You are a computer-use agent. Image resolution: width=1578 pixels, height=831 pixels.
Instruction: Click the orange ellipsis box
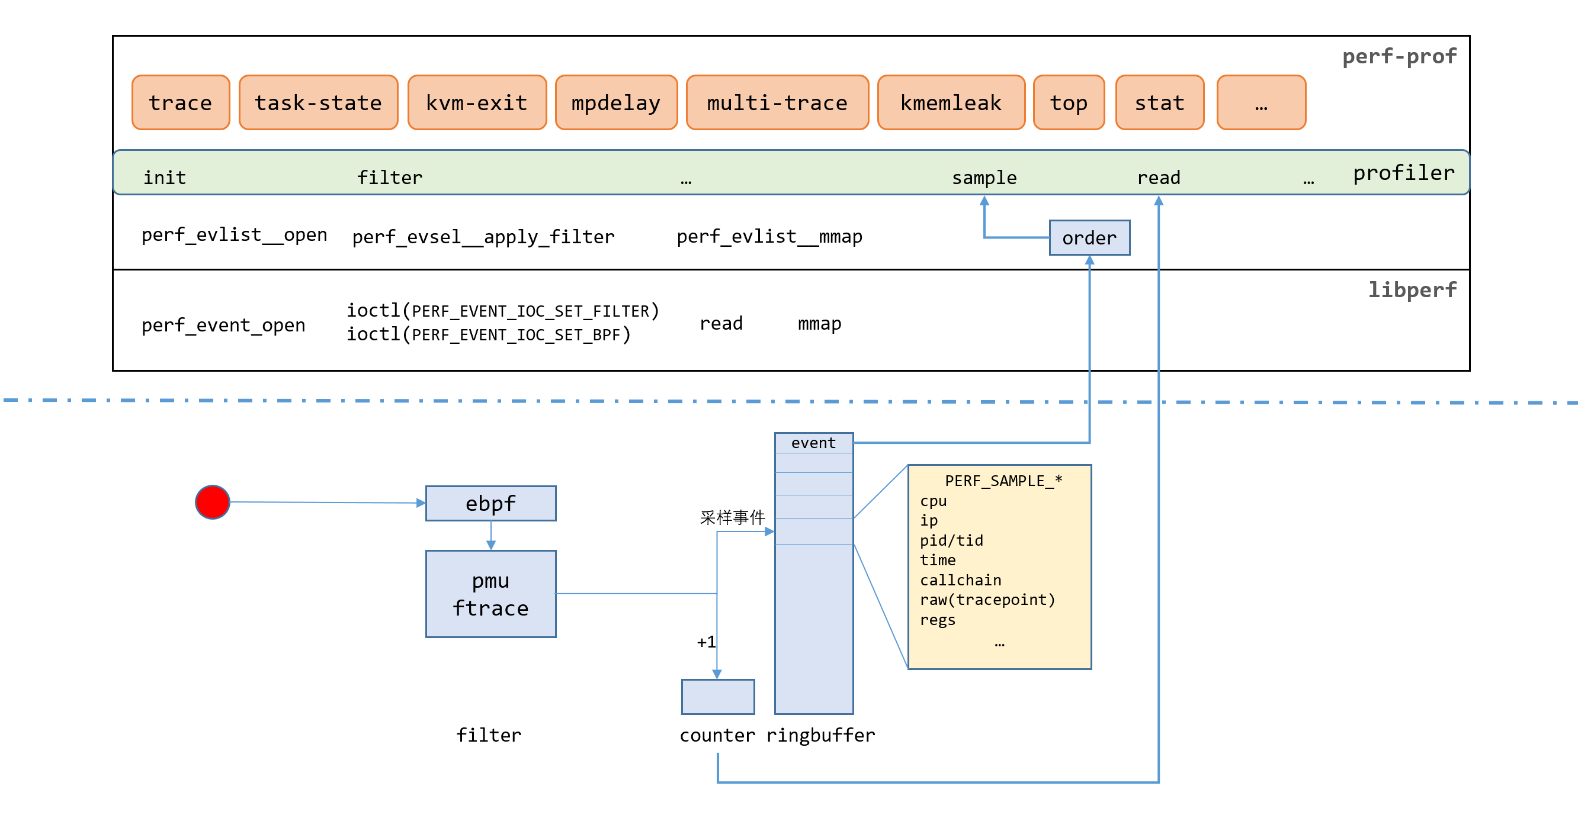[1261, 103]
